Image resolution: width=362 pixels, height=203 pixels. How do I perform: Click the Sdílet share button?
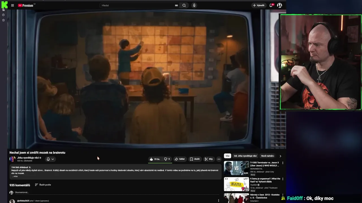(180, 159)
